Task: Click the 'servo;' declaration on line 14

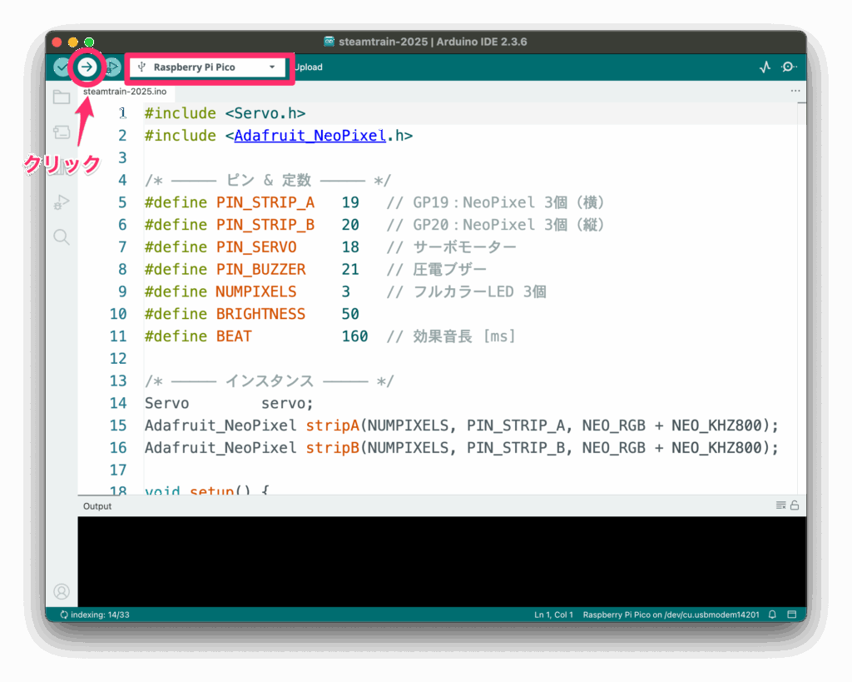Action: point(287,403)
